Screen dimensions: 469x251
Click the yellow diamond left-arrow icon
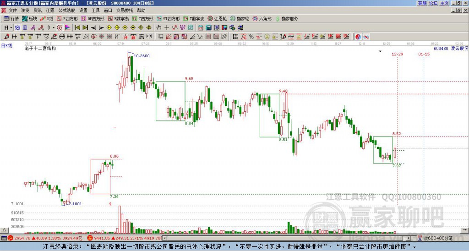(x=109, y=28)
